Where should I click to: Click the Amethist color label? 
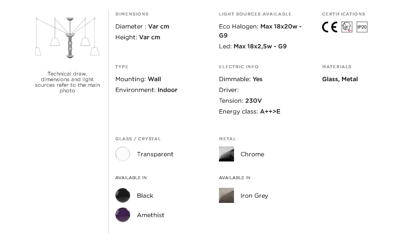point(151,215)
